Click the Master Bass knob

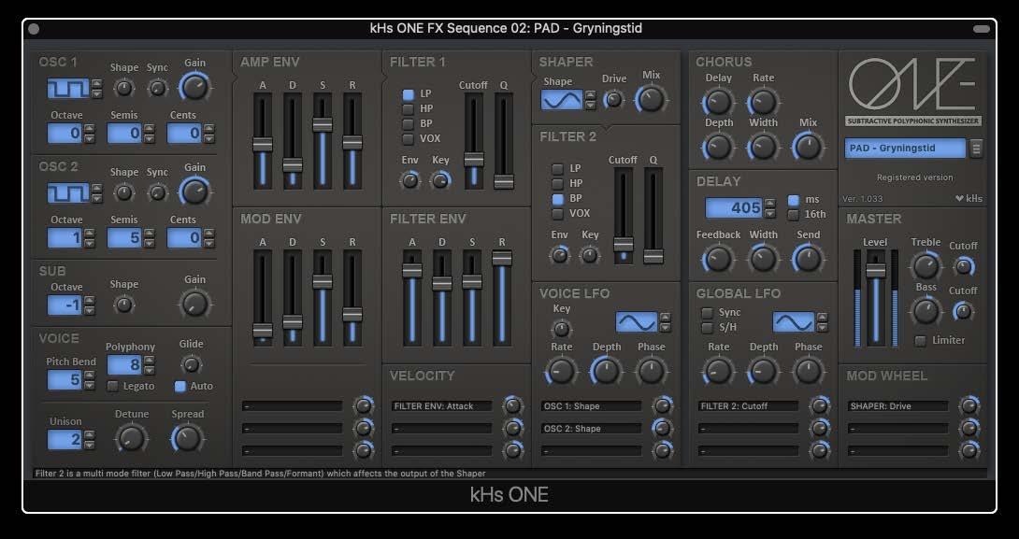tap(926, 311)
